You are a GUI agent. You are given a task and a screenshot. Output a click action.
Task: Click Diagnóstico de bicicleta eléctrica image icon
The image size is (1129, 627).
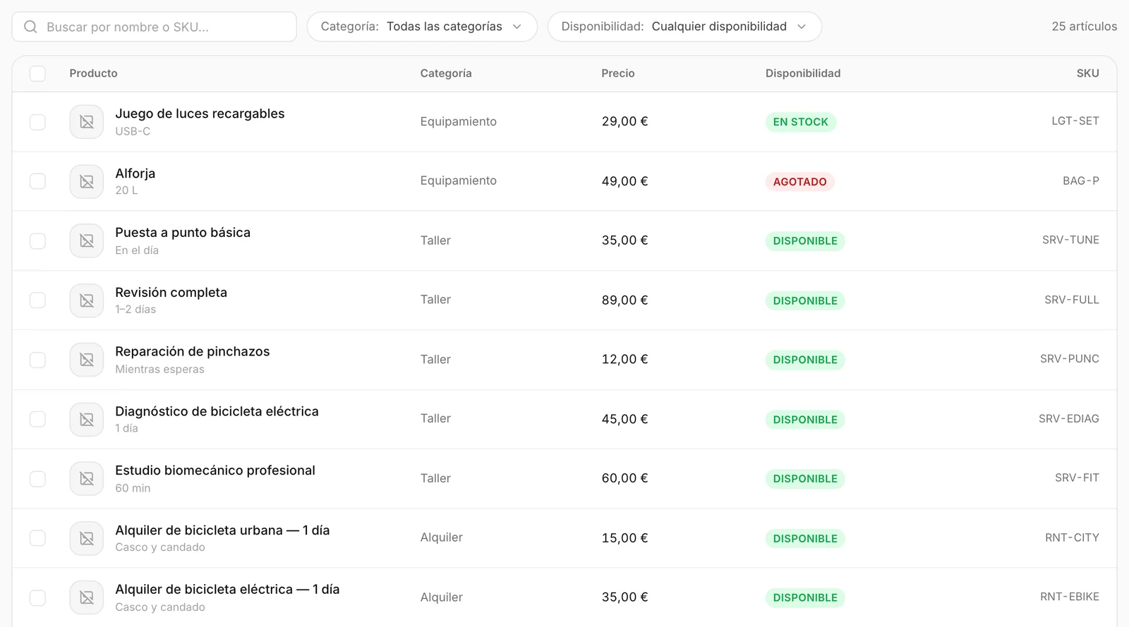tap(87, 420)
